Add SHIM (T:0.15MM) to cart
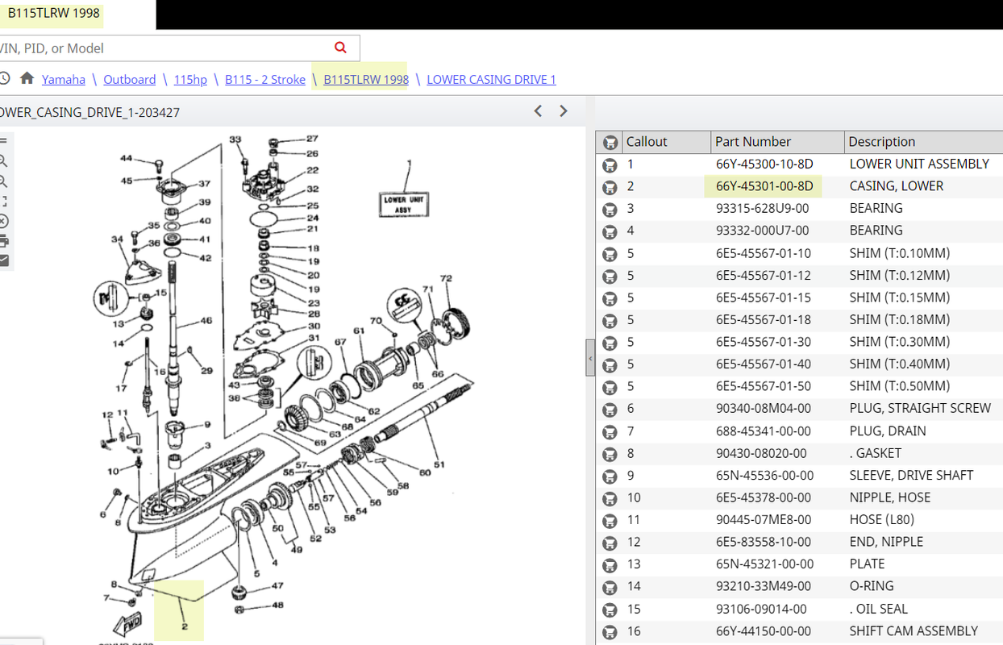The width and height of the screenshot is (1003, 645). coord(610,298)
